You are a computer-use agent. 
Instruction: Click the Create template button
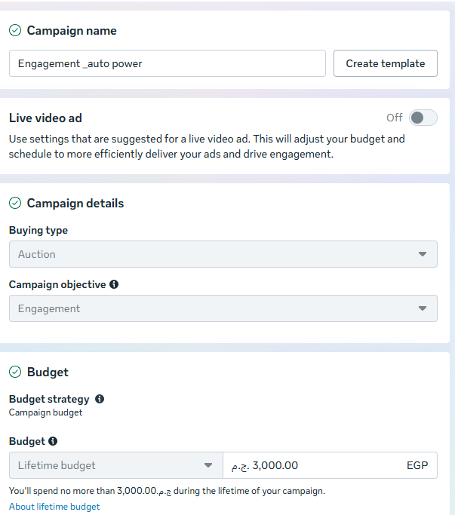click(386, 63)
